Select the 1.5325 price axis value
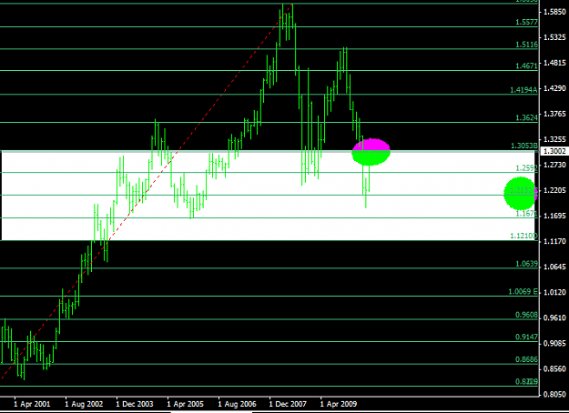The image size is (569, 413). pyautogui.click(x=554, y=37)
